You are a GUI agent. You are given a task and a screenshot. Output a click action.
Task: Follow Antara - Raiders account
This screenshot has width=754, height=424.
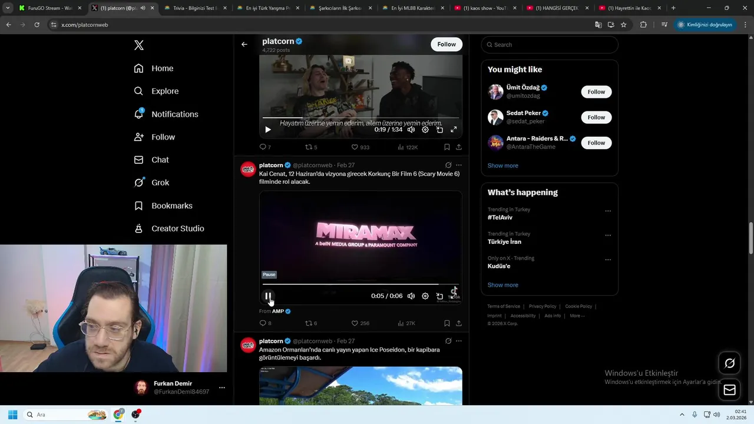click(596, 143)
